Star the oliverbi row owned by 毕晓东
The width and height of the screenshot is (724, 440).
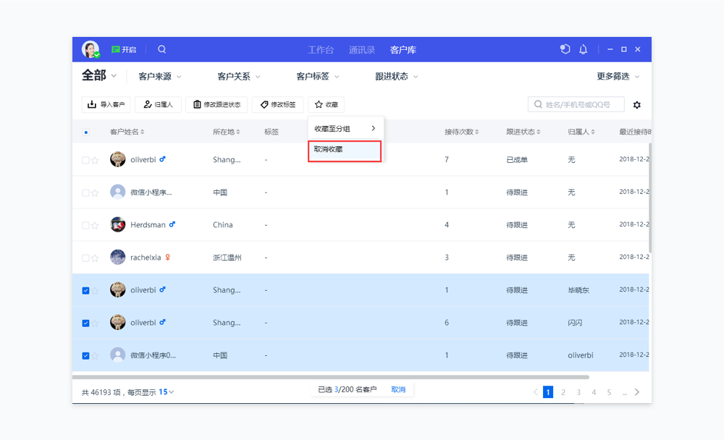(x=95, y=290)
